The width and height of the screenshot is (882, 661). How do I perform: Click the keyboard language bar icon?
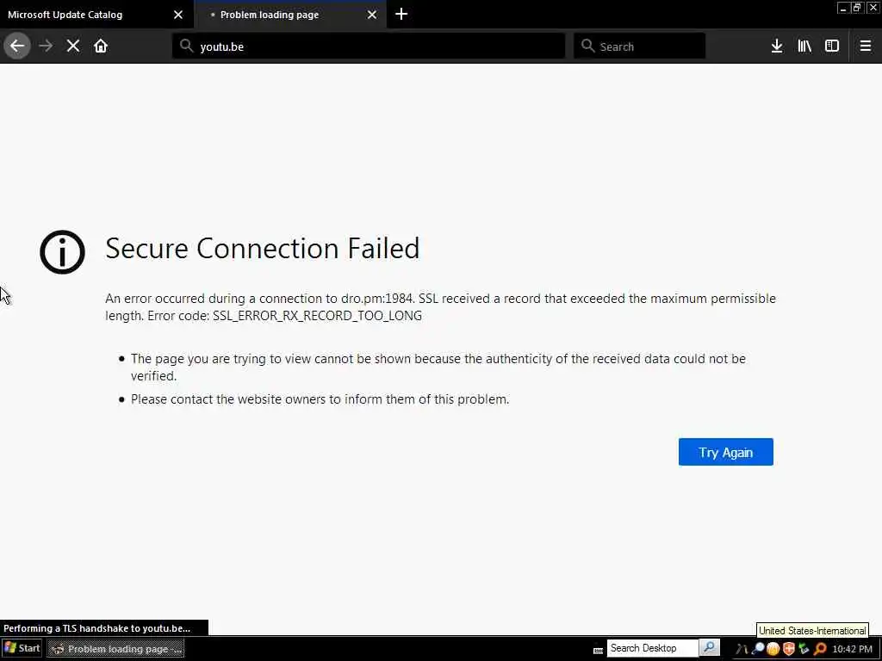tap(599, 649)
